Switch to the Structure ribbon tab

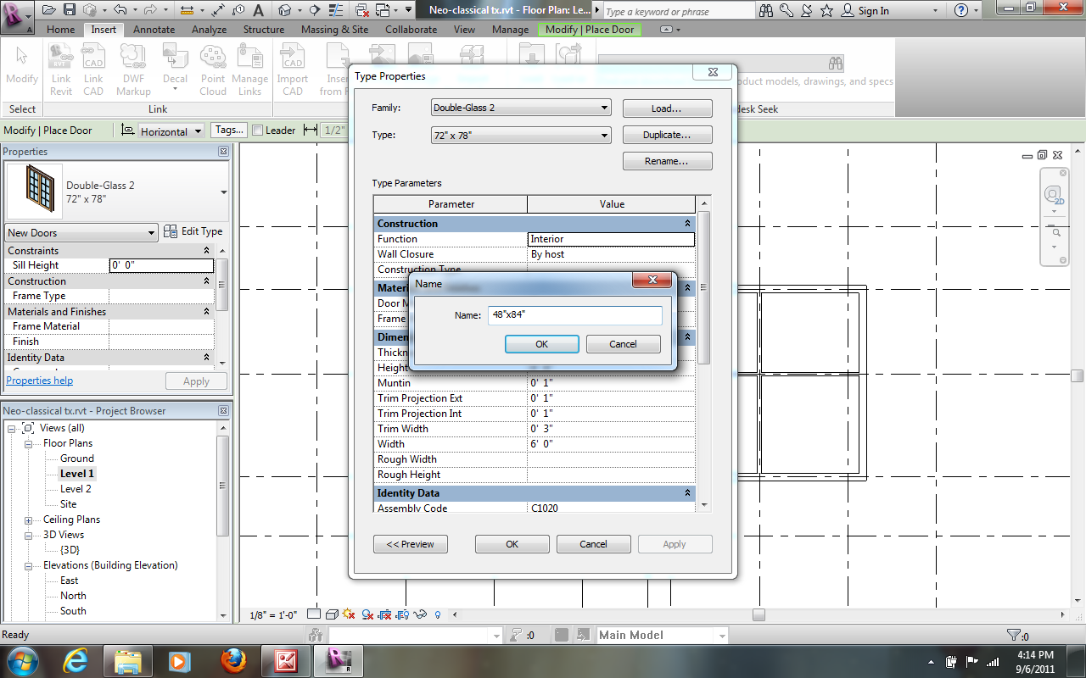point(264,29)
